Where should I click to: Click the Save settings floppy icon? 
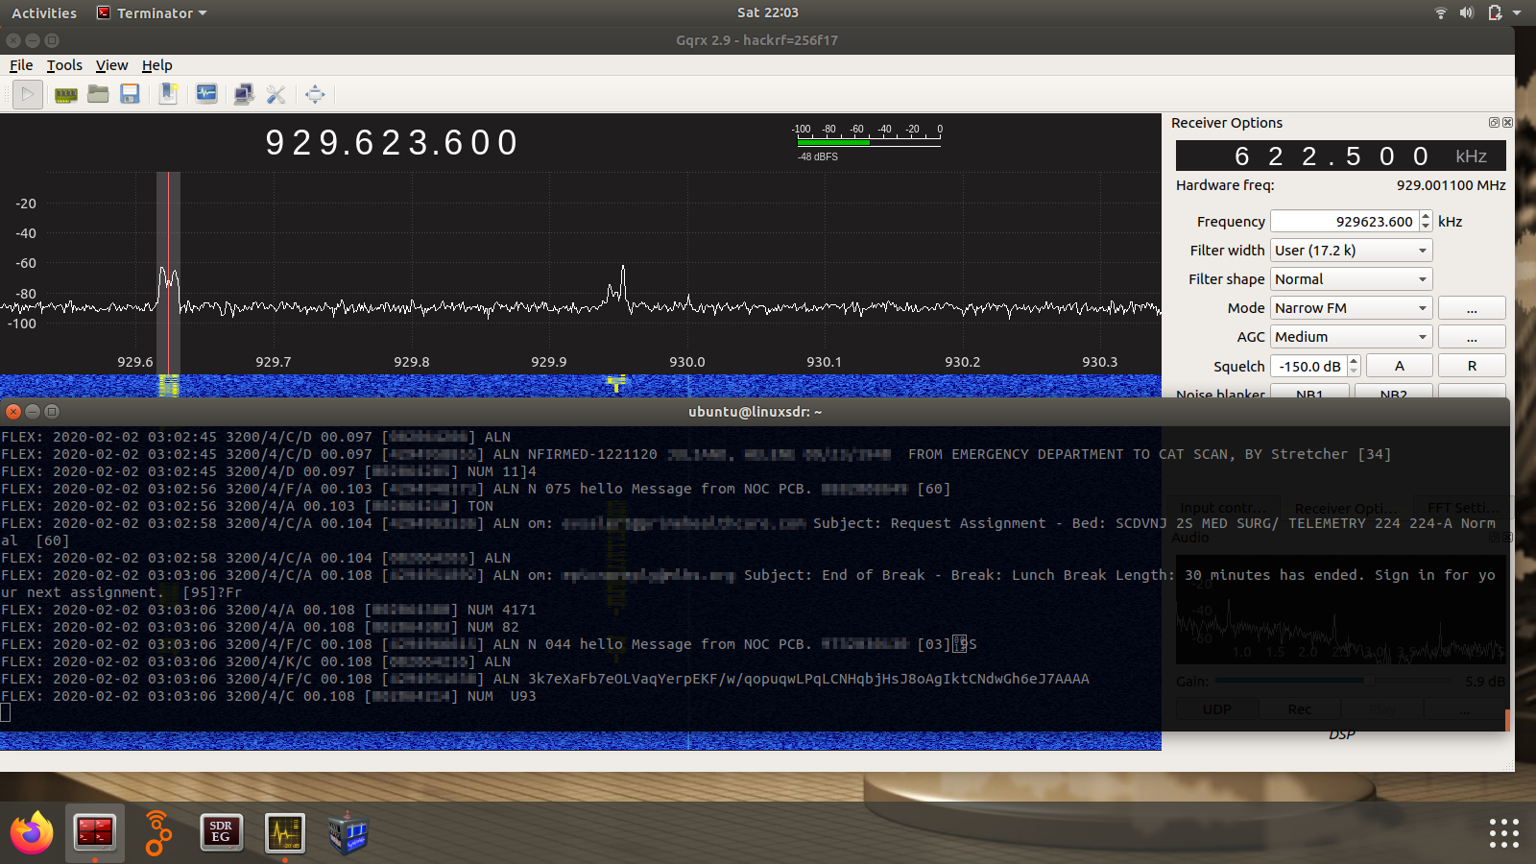pyautogui.click(x=130, y=94)
